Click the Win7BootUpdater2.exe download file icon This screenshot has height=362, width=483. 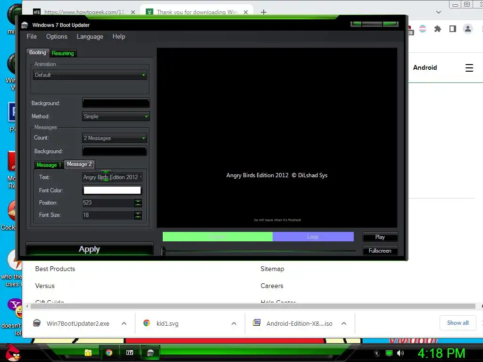(x=37, y=323)
